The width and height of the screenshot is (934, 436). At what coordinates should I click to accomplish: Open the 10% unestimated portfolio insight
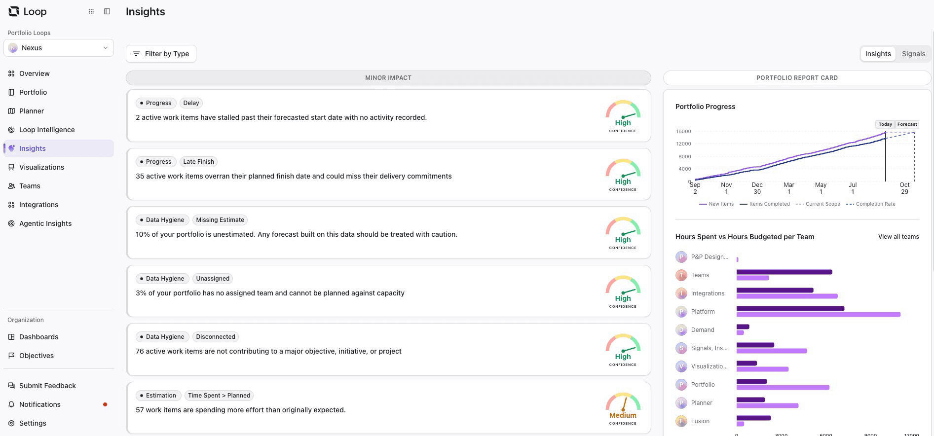[388, 232]
